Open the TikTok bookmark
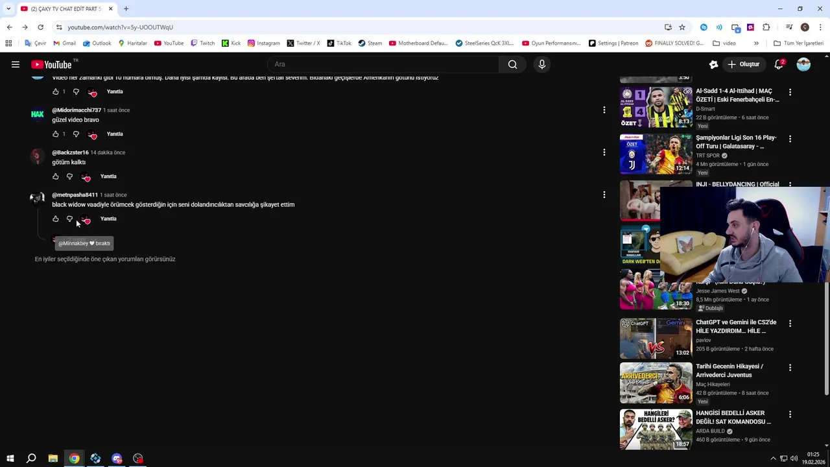Screen dimensions: 830x467 click(x=339, y=43)
